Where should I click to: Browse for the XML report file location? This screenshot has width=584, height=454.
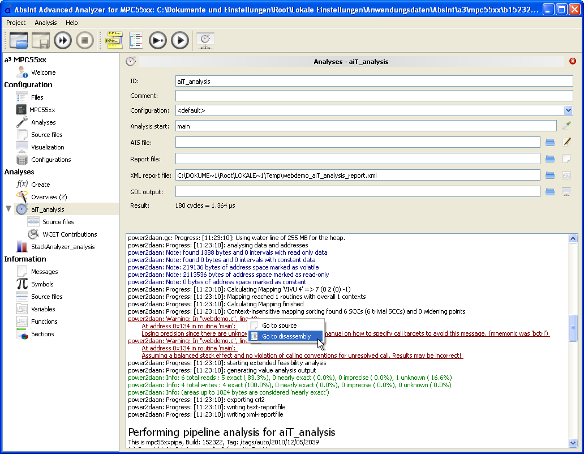(x=549, y=175)
